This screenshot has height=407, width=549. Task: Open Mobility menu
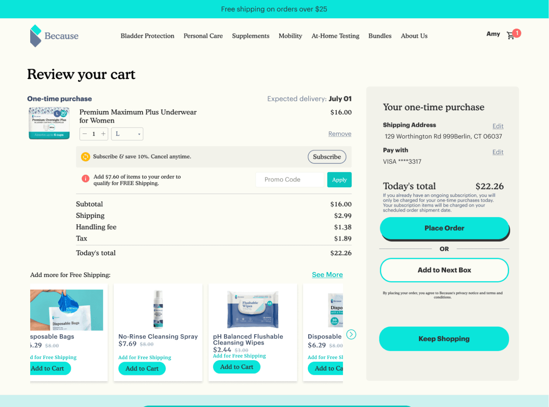(x=290, y=36)
